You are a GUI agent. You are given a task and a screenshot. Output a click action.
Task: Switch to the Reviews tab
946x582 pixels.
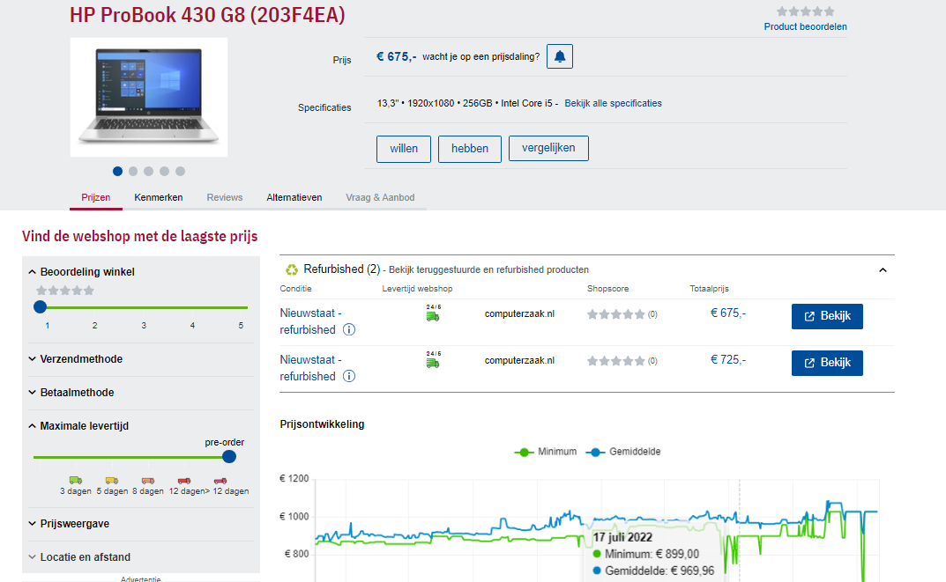[x=225, y=197]
